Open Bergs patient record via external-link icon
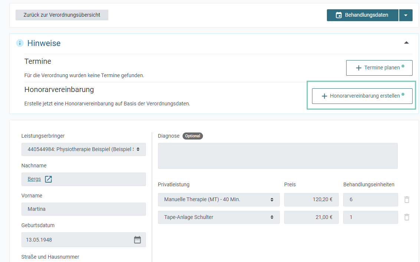Viewport: 420px width, 262px height. tap(48, 179)
